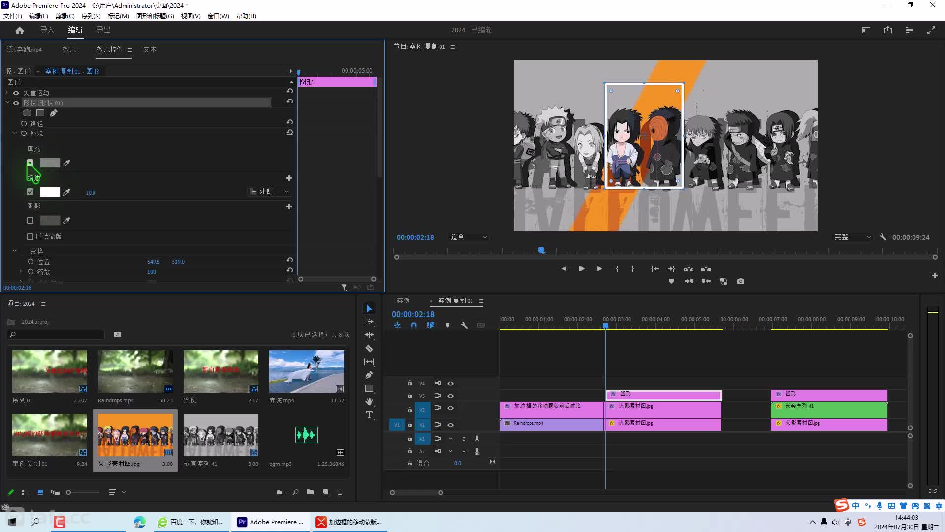Mute audio track A1

tap(450, 439)
